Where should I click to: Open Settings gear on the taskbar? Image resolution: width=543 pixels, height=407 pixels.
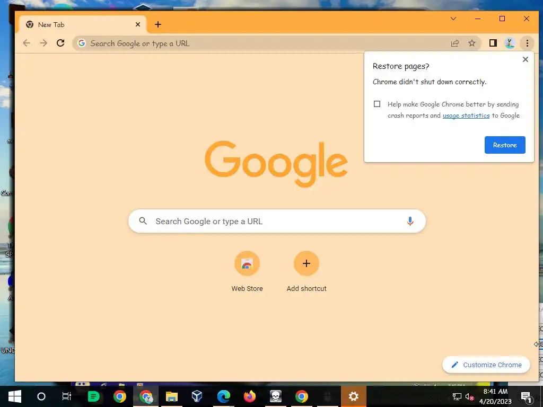pyautogui.click(x=354, y=396)
